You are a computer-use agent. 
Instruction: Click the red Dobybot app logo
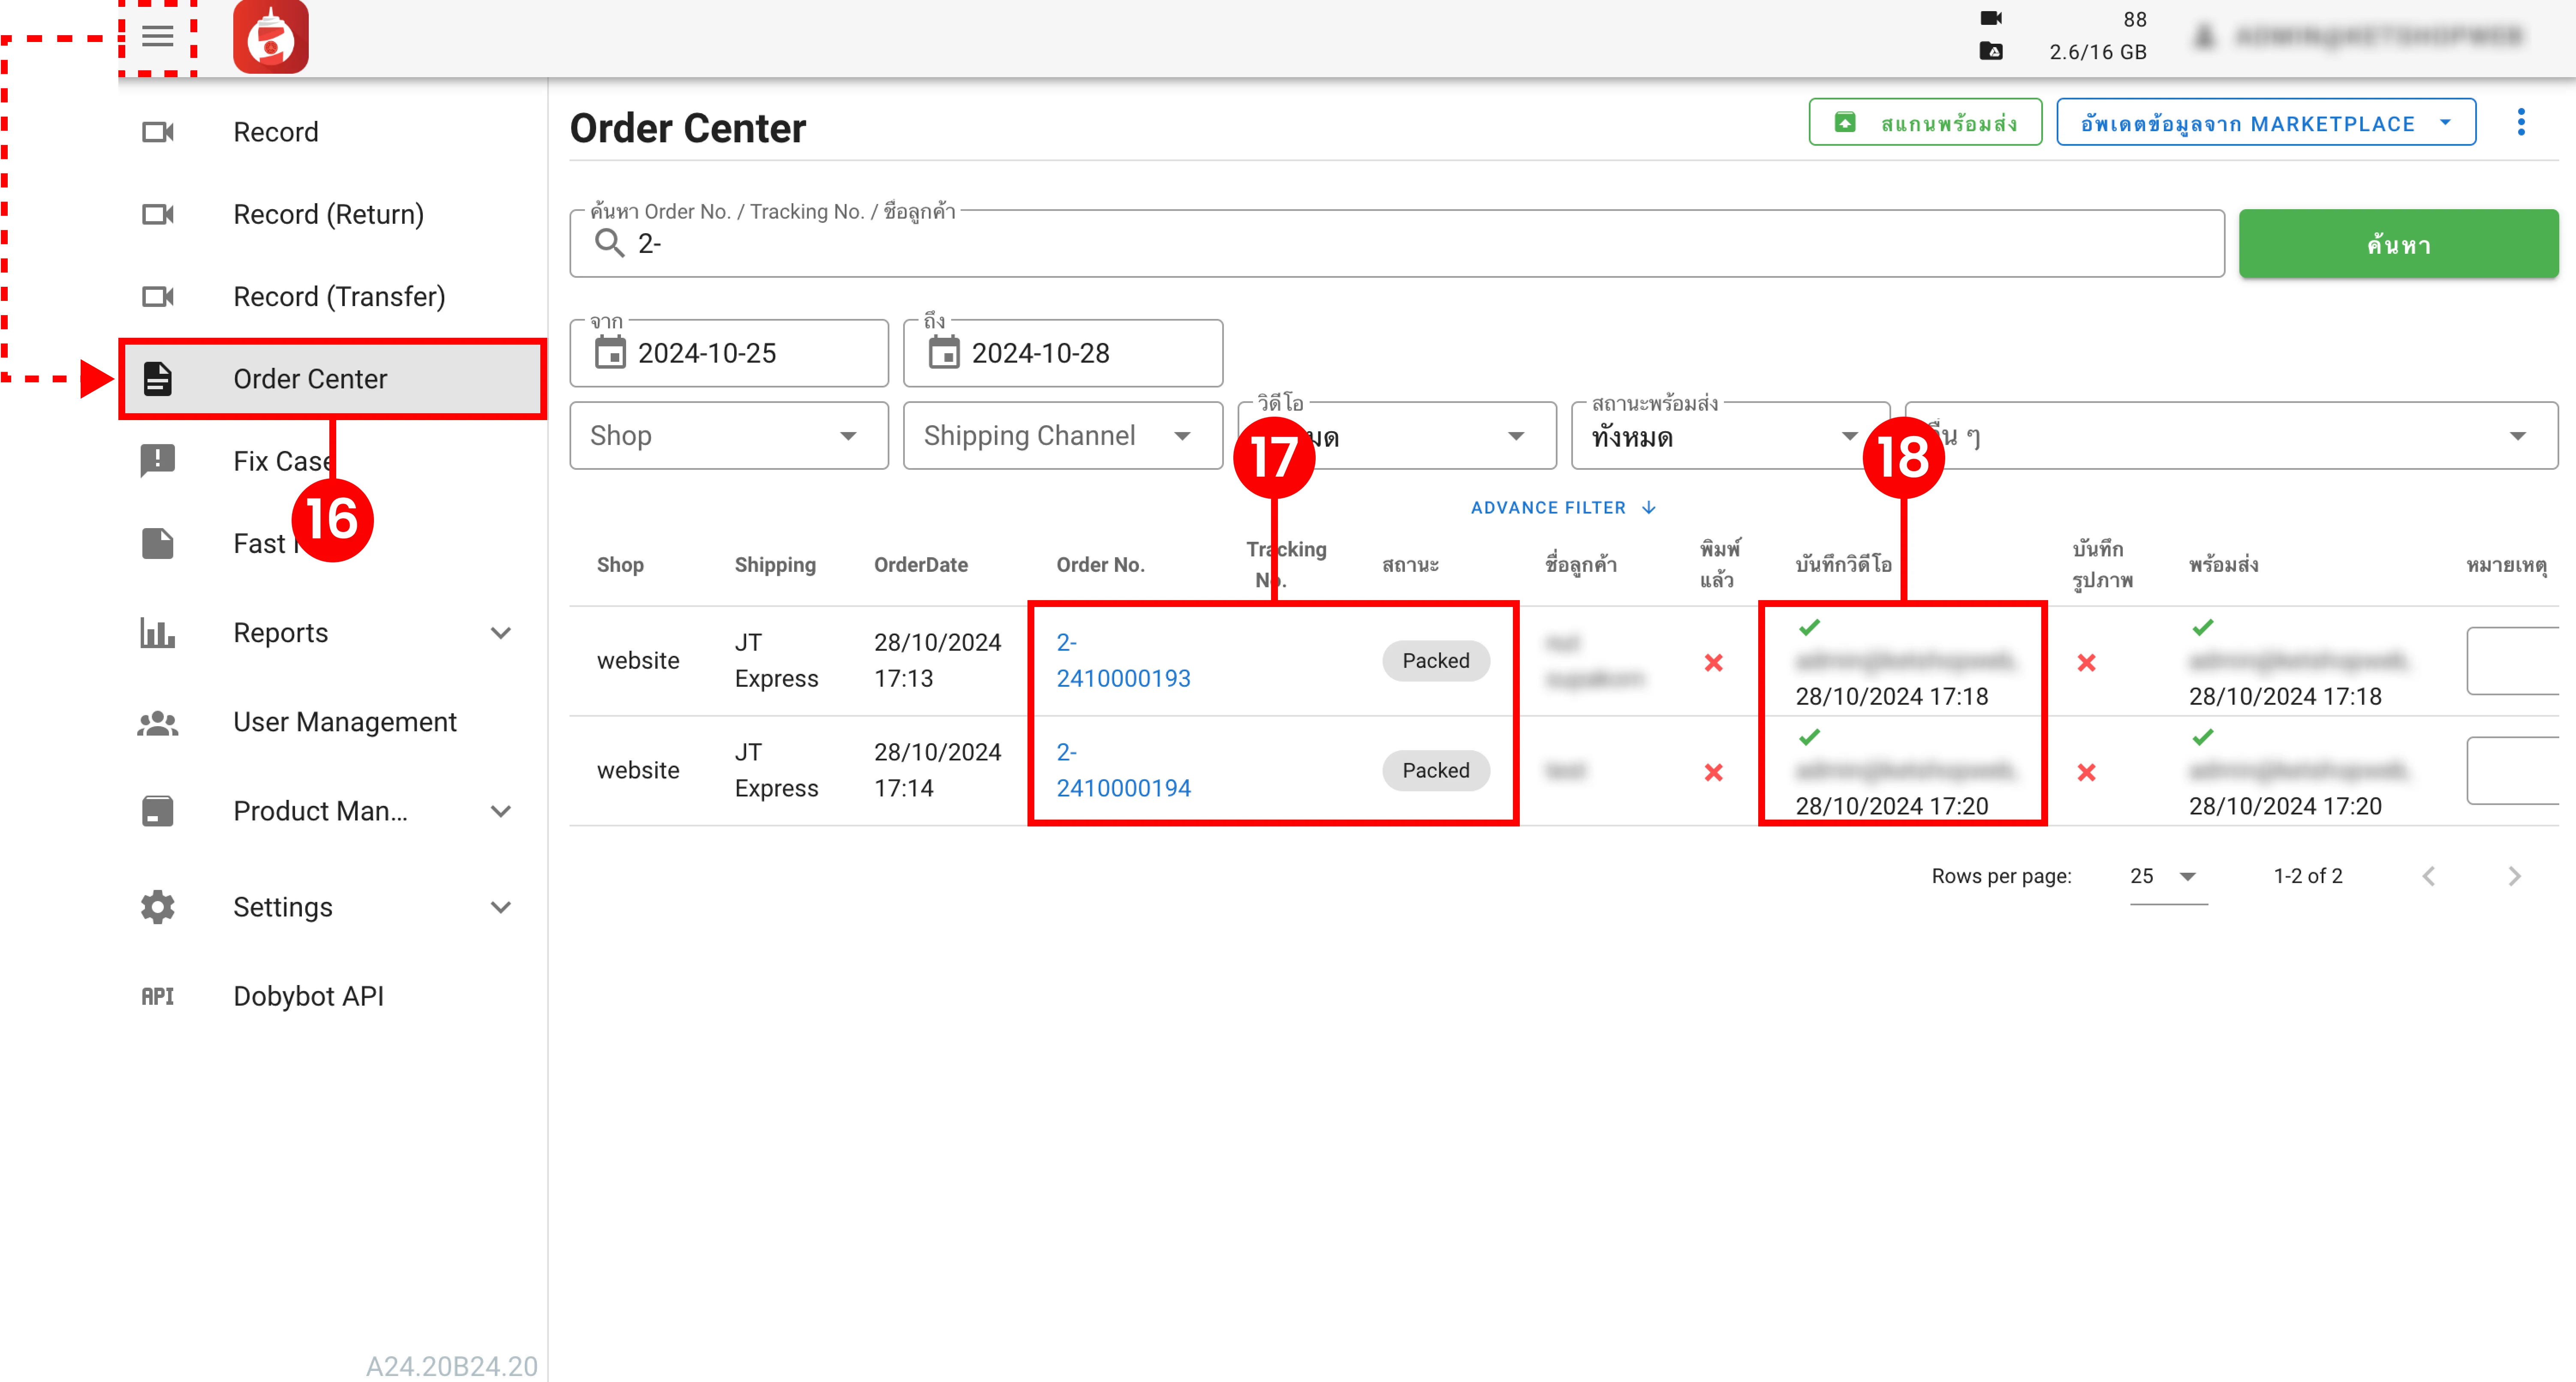270,37
